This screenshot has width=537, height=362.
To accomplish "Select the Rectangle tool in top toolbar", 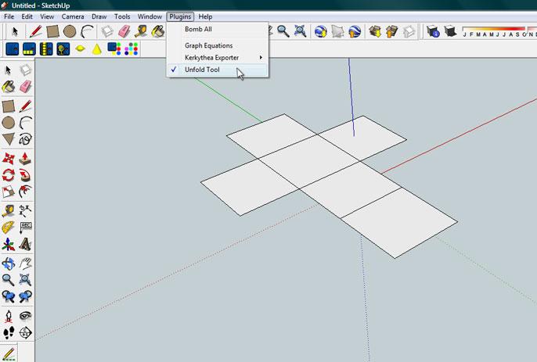I will pyautogui.click(x=52, y=31).
